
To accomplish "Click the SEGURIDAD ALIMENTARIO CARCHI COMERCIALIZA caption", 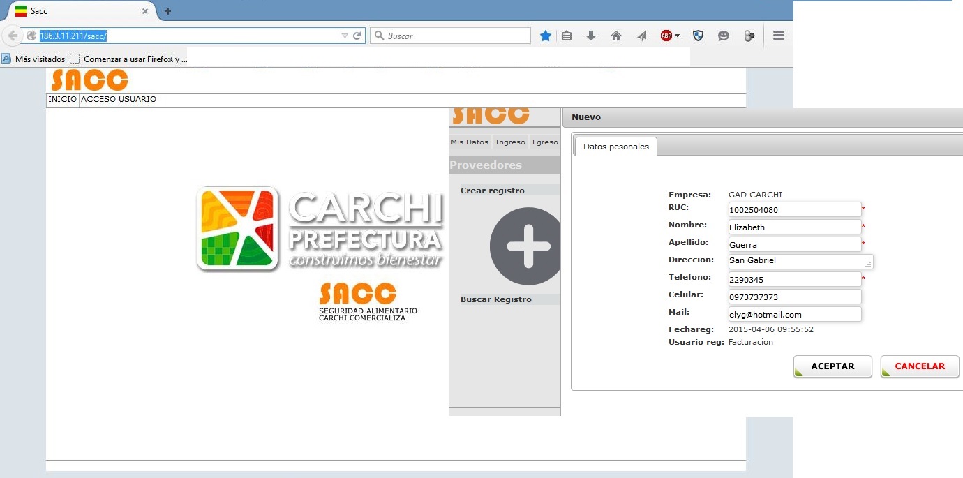I will point(368,314).
